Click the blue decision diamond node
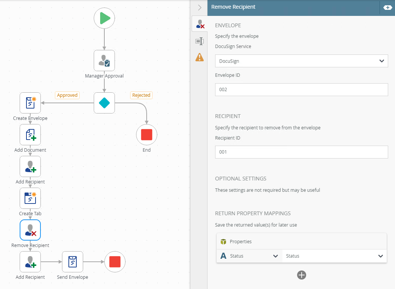Image resolution: width=395 pixels, height=289 pixels. (x=104, y=103)
